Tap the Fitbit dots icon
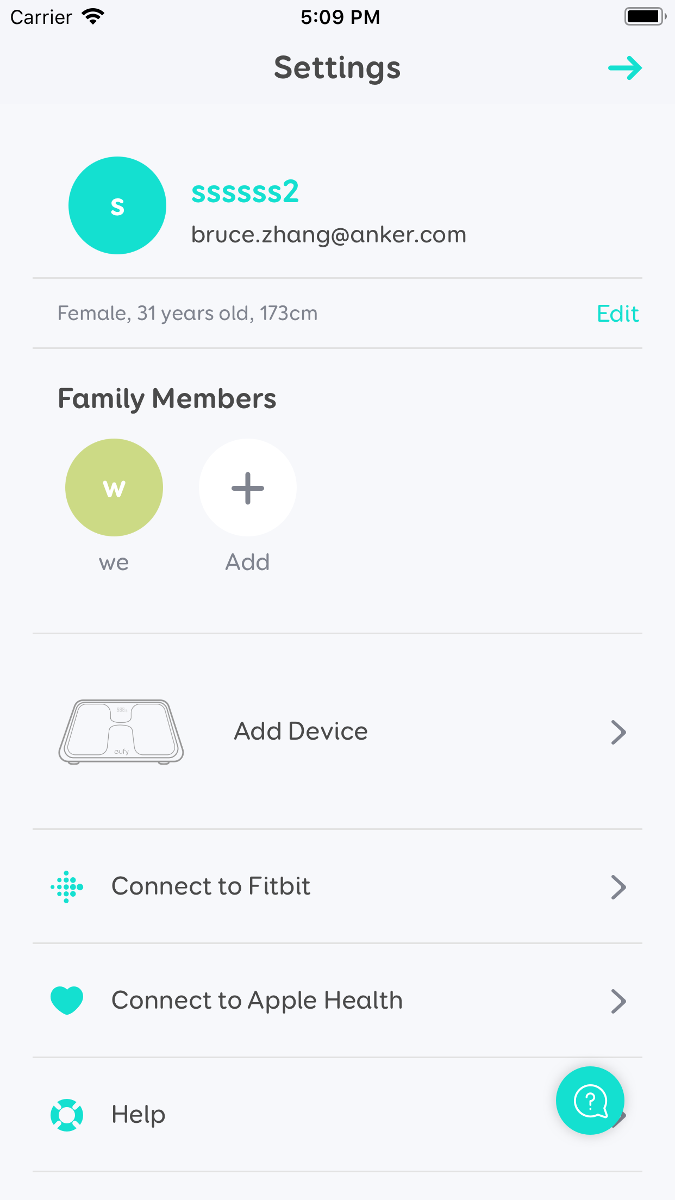The height and width of the screenshot is (1200, 675). pyautogui.click(x=67, y=887)
